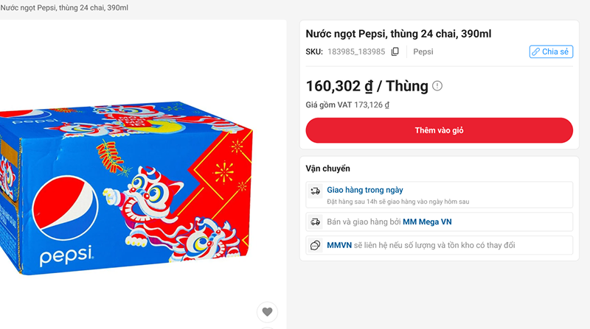Open Giao hàng trong ngày link
The height and width of the screenshot is (329, 590).
click(364, 190)
